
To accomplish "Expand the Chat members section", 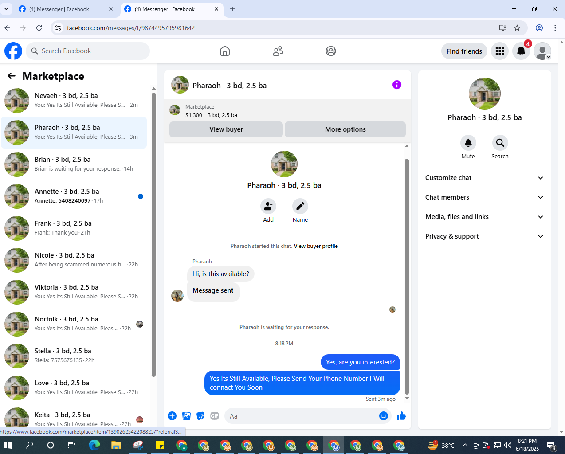I will [484, 197].
